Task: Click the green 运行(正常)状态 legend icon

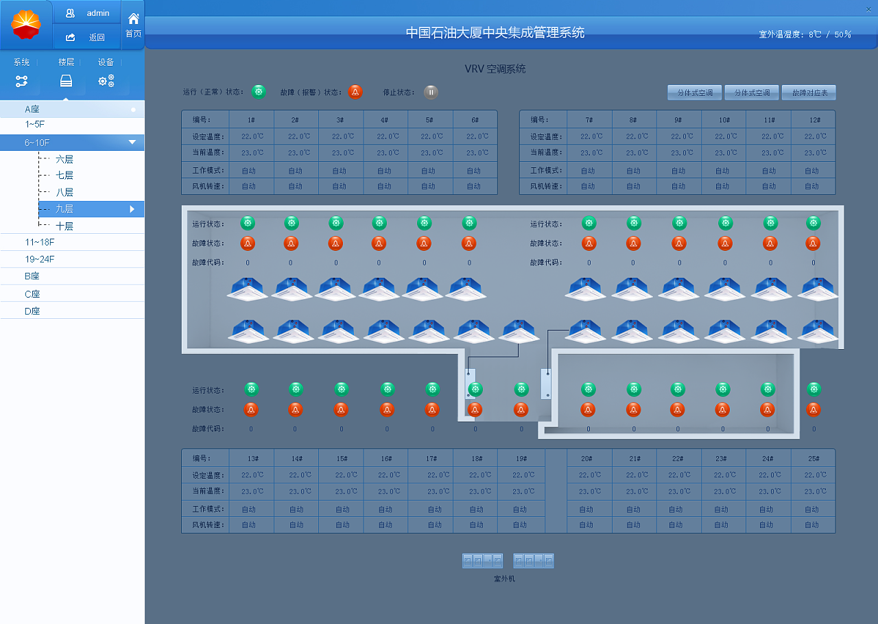Action: click(x=259, y=92)
